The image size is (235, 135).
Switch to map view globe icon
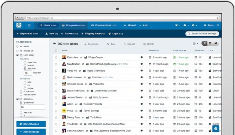(216, 43)
